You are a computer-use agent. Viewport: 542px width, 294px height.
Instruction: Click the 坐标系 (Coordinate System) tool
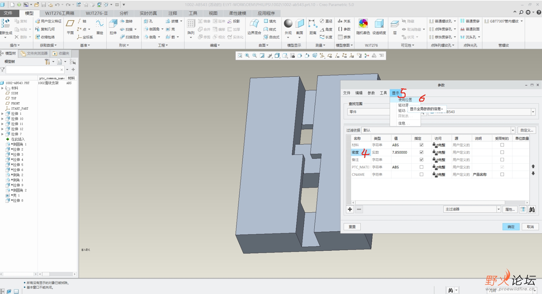point(85,37)
